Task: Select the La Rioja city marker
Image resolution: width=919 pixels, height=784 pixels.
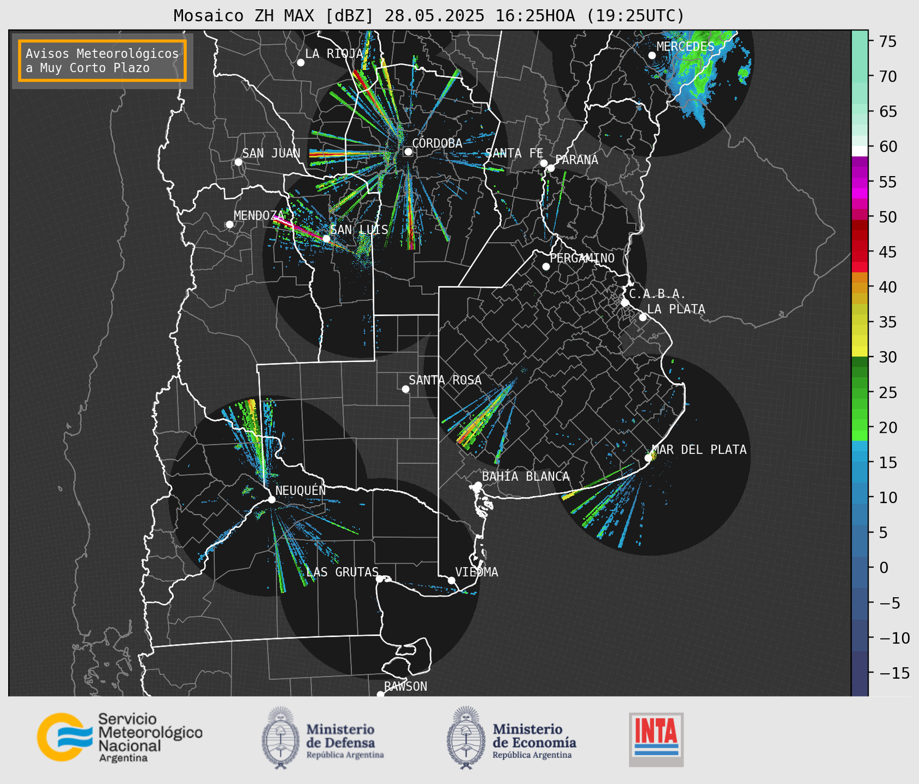Action: pyautogui.click(x=301, y=63)
